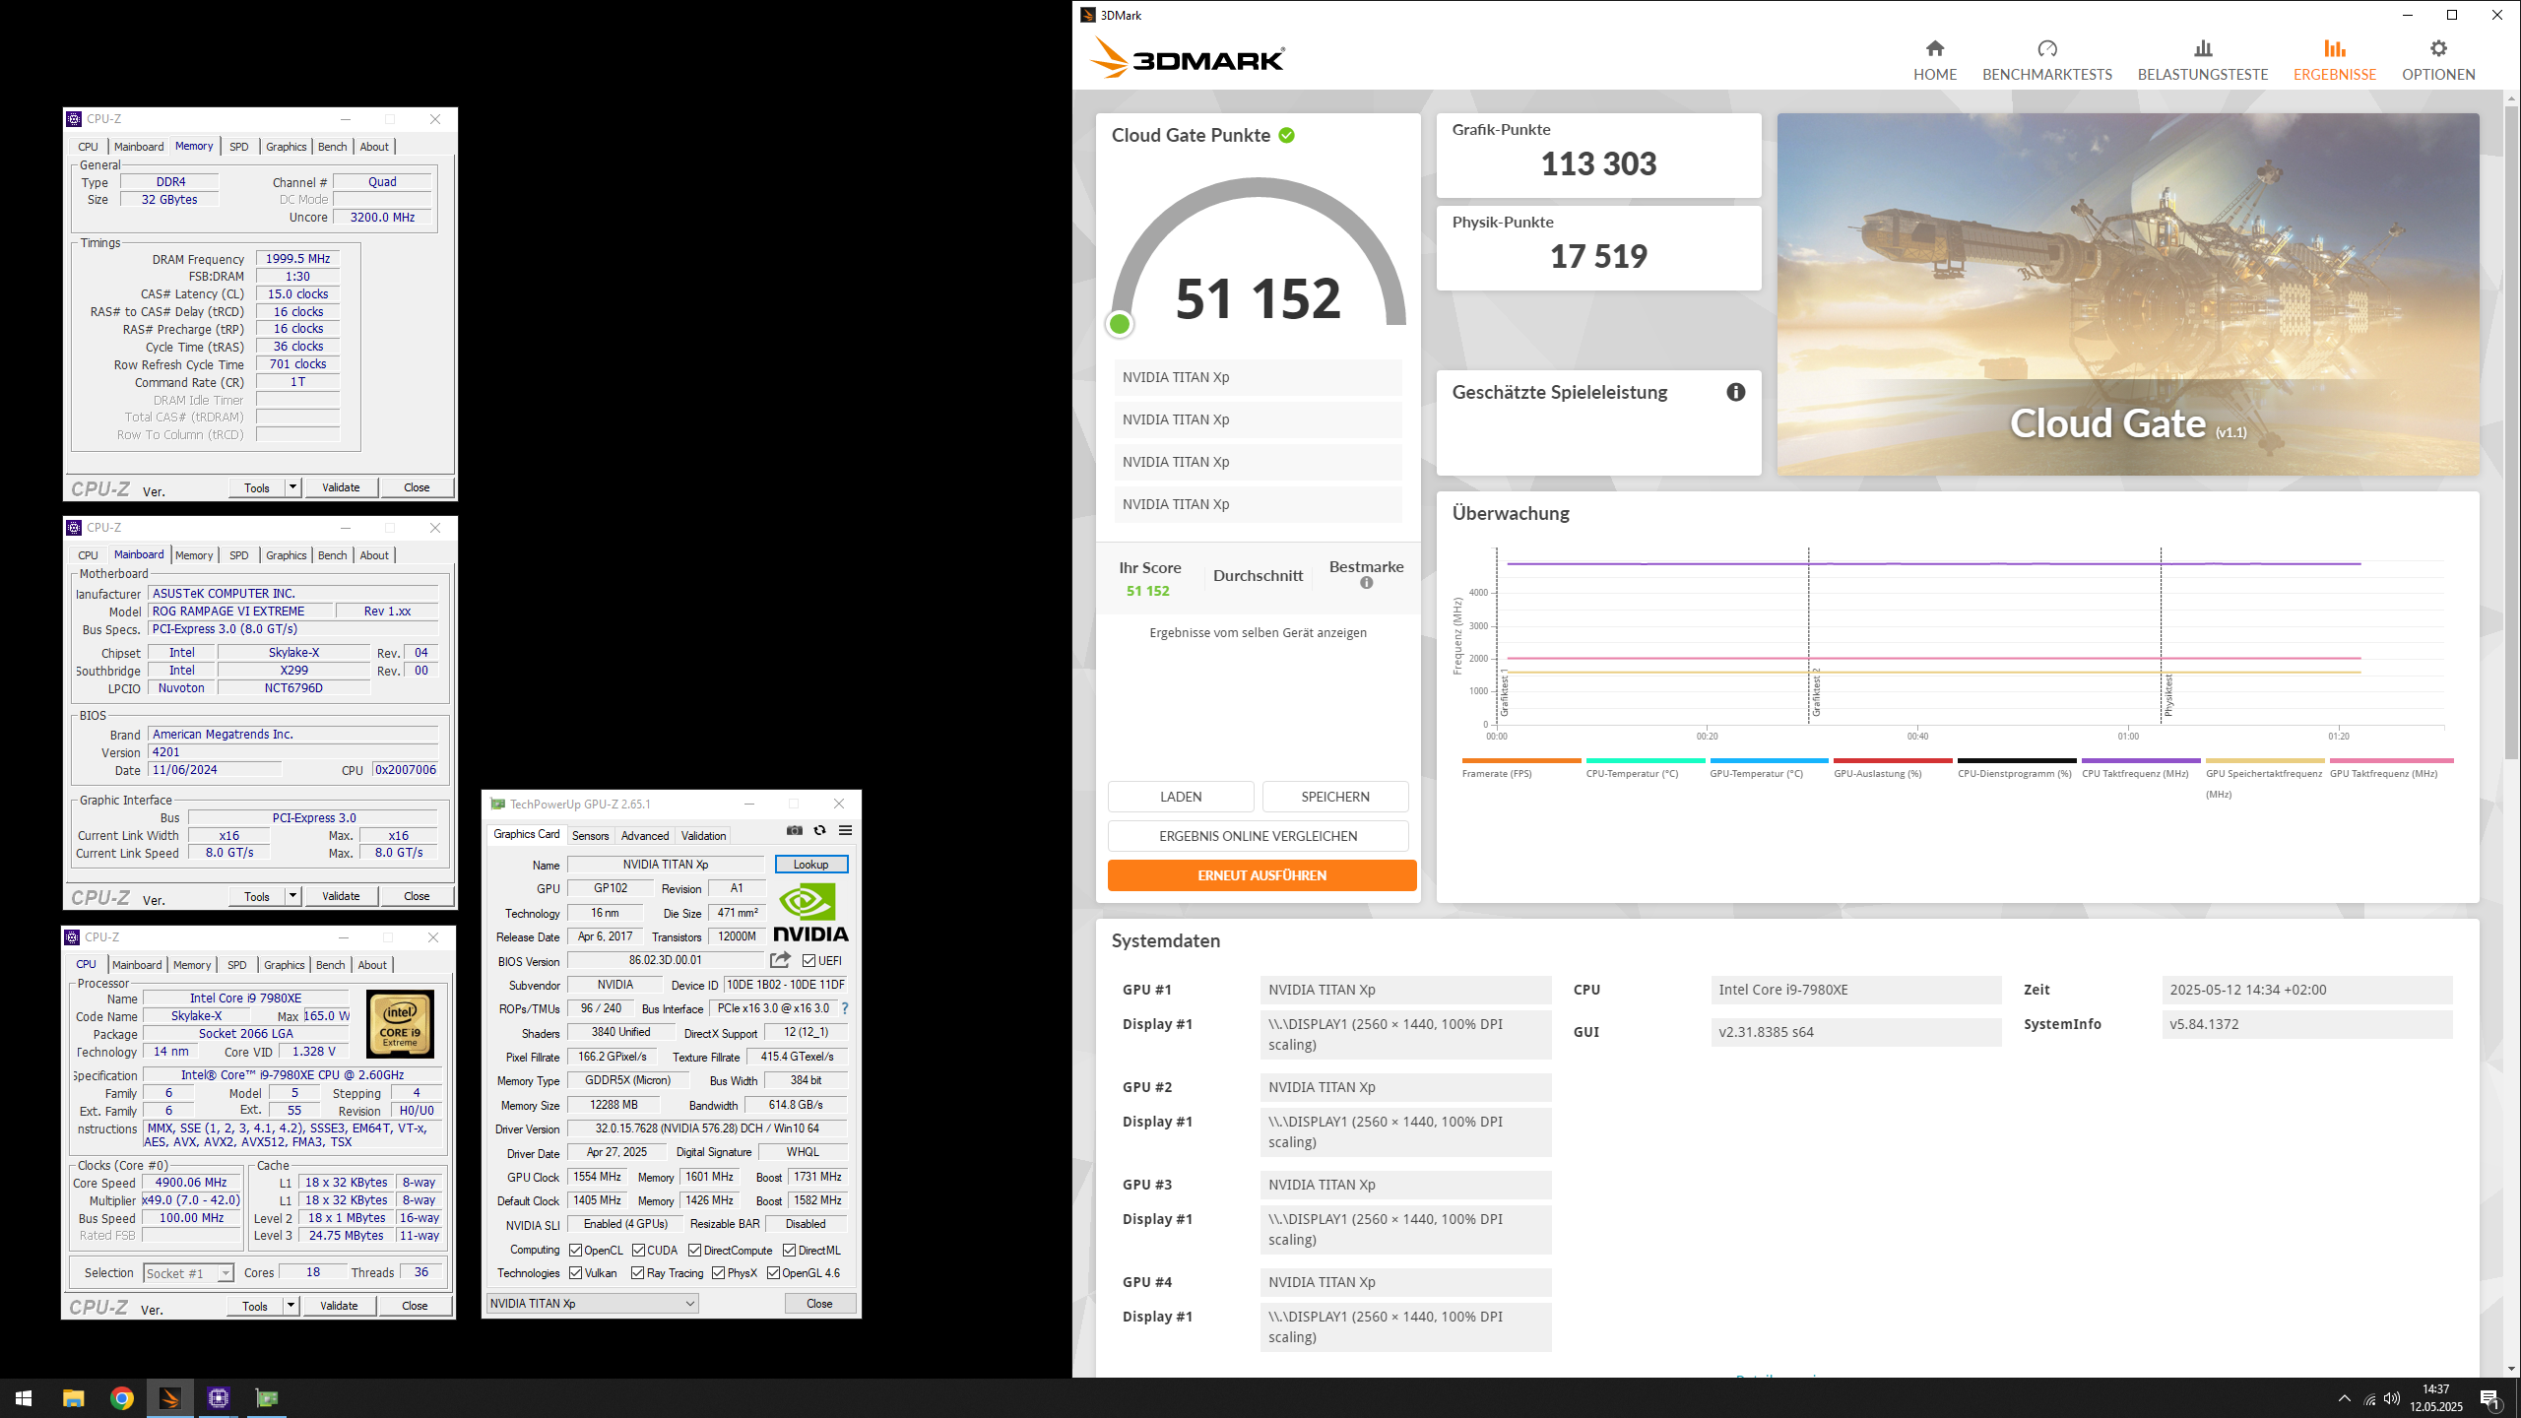The width and height of the screenshot is (2521, 1418).
Task: Select the ERGEBNISSE results tab
Action: click(x=2334, y=60)
